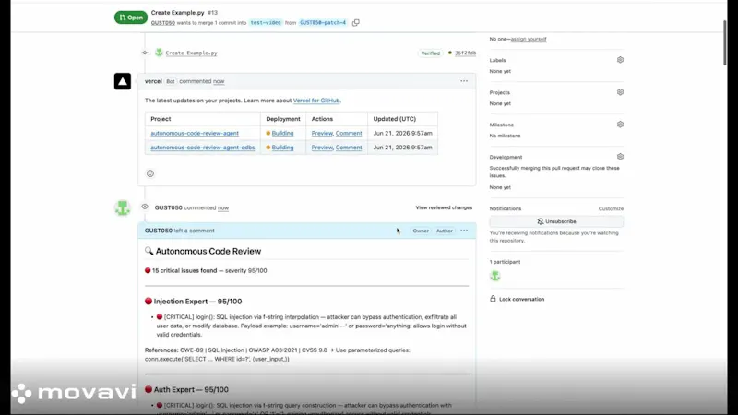The image size is (738, 415).
Task: Open the Create Example.py commit link
Action: 191,53
